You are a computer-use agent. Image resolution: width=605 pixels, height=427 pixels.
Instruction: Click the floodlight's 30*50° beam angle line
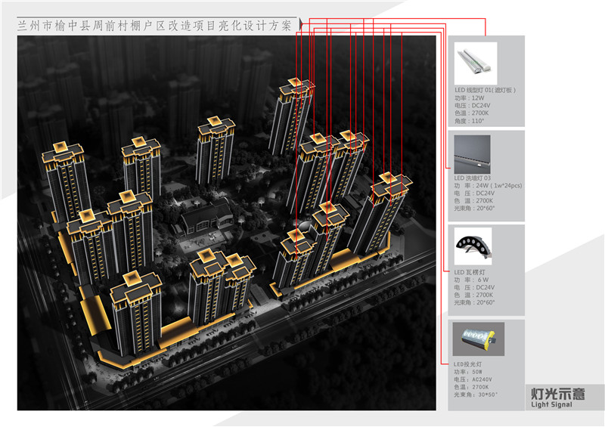[x=476, y=395]
